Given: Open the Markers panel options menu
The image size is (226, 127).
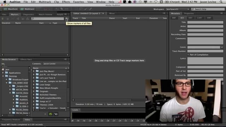Looking at the screenshot, I should tap(65, 14).
